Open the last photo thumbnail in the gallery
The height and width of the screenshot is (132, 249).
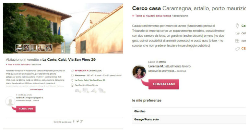(x=49, y=48)
